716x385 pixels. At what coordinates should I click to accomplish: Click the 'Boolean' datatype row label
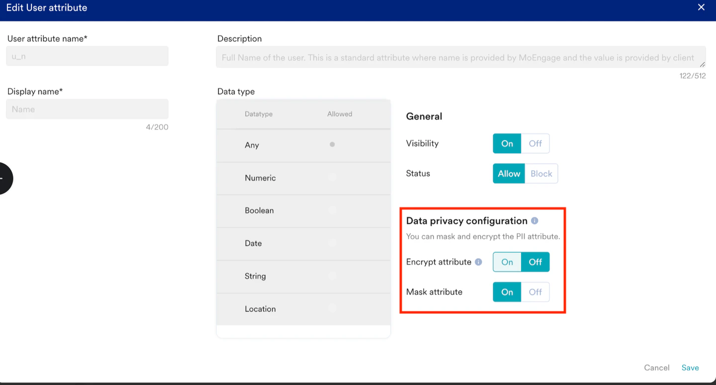[259, 210]
